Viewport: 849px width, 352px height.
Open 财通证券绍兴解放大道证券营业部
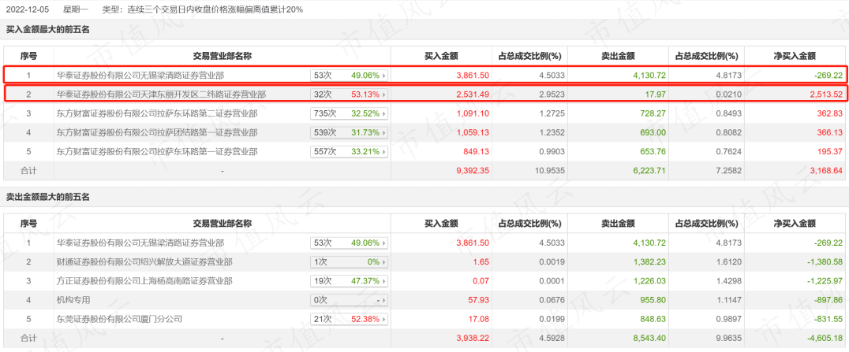click(144, 262)
